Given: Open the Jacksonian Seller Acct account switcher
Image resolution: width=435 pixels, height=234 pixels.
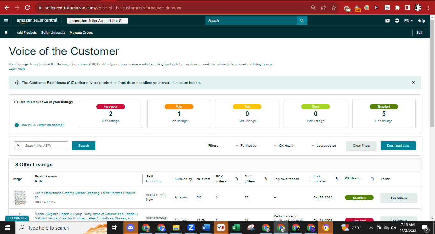Looking at the screenshot, I should [x=97, y=21].
